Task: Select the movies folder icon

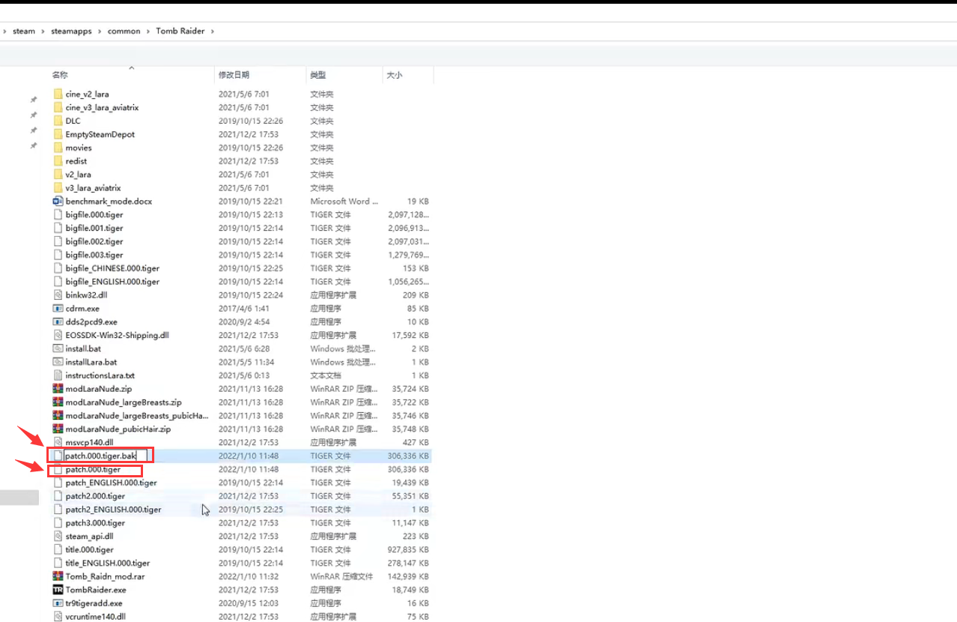Action: coord(58,148)
